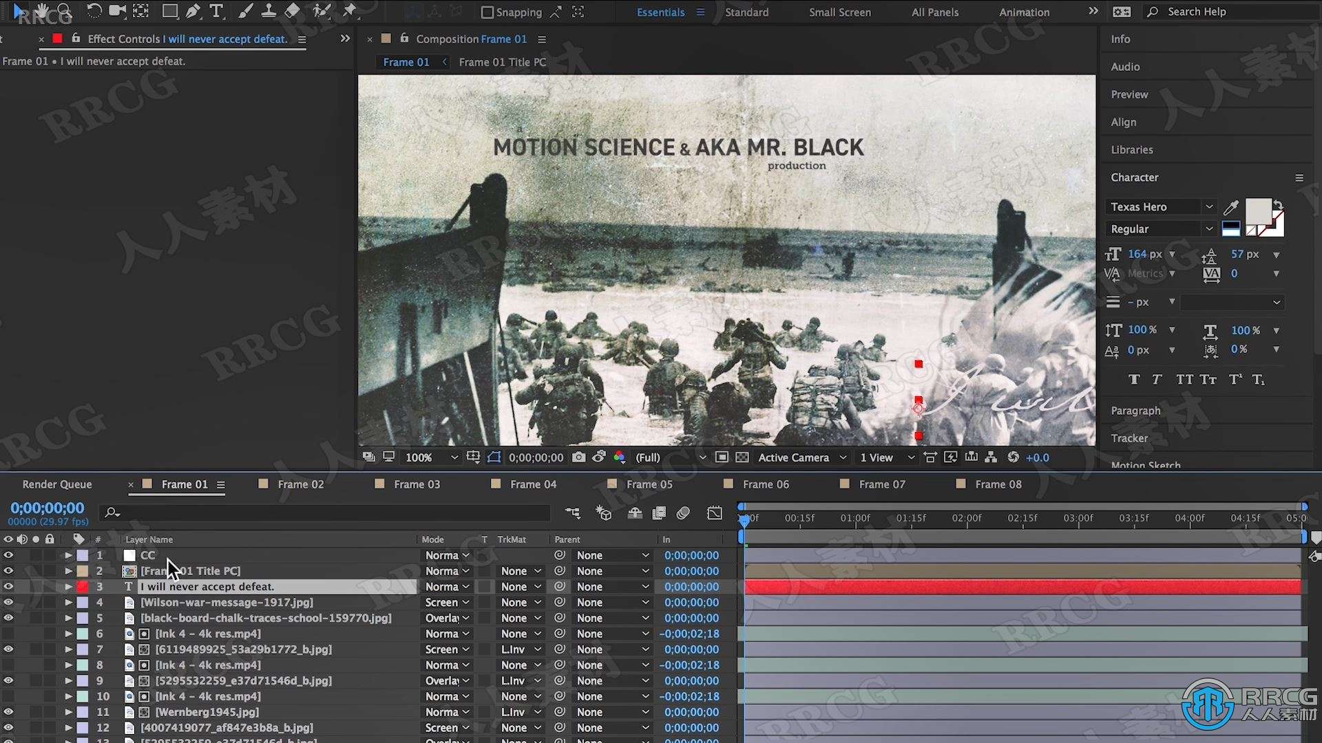Select the Zoom tool
This screenshot has height=743, width=1322.
click(64, 11)
